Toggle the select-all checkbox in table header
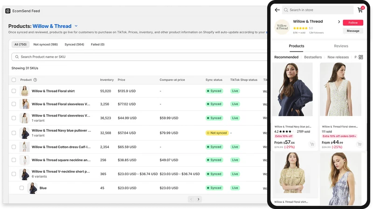The width and height of the screenshot is (373, 209). point(14,80)
